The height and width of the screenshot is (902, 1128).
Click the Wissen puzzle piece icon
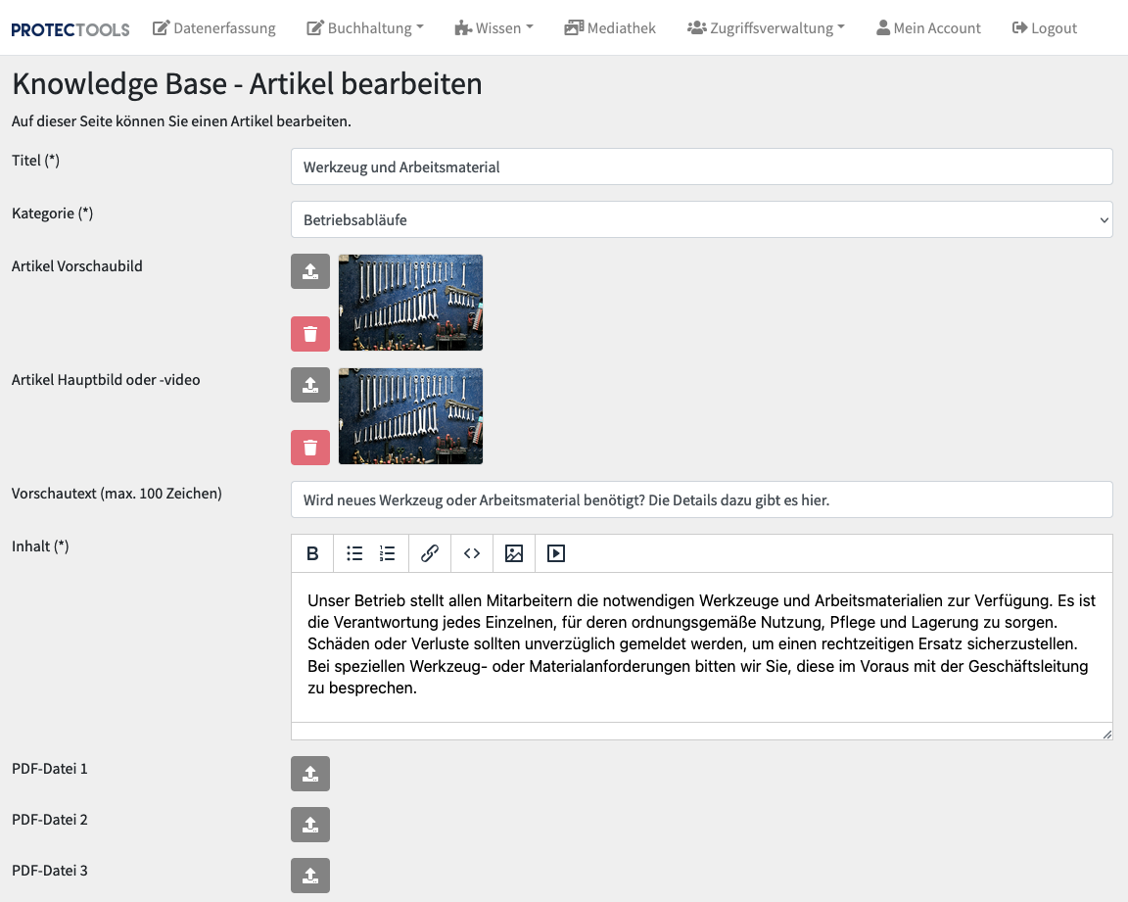click(463, 28)
